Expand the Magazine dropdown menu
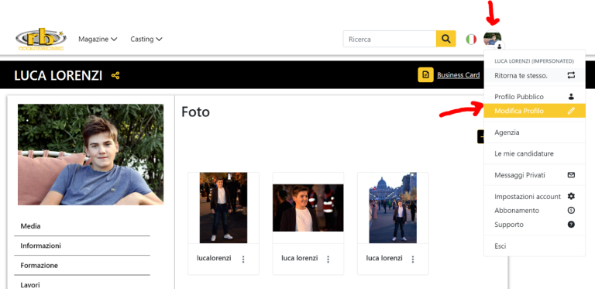Viewport: 595px width, 289px height. (x=98, y=39)
